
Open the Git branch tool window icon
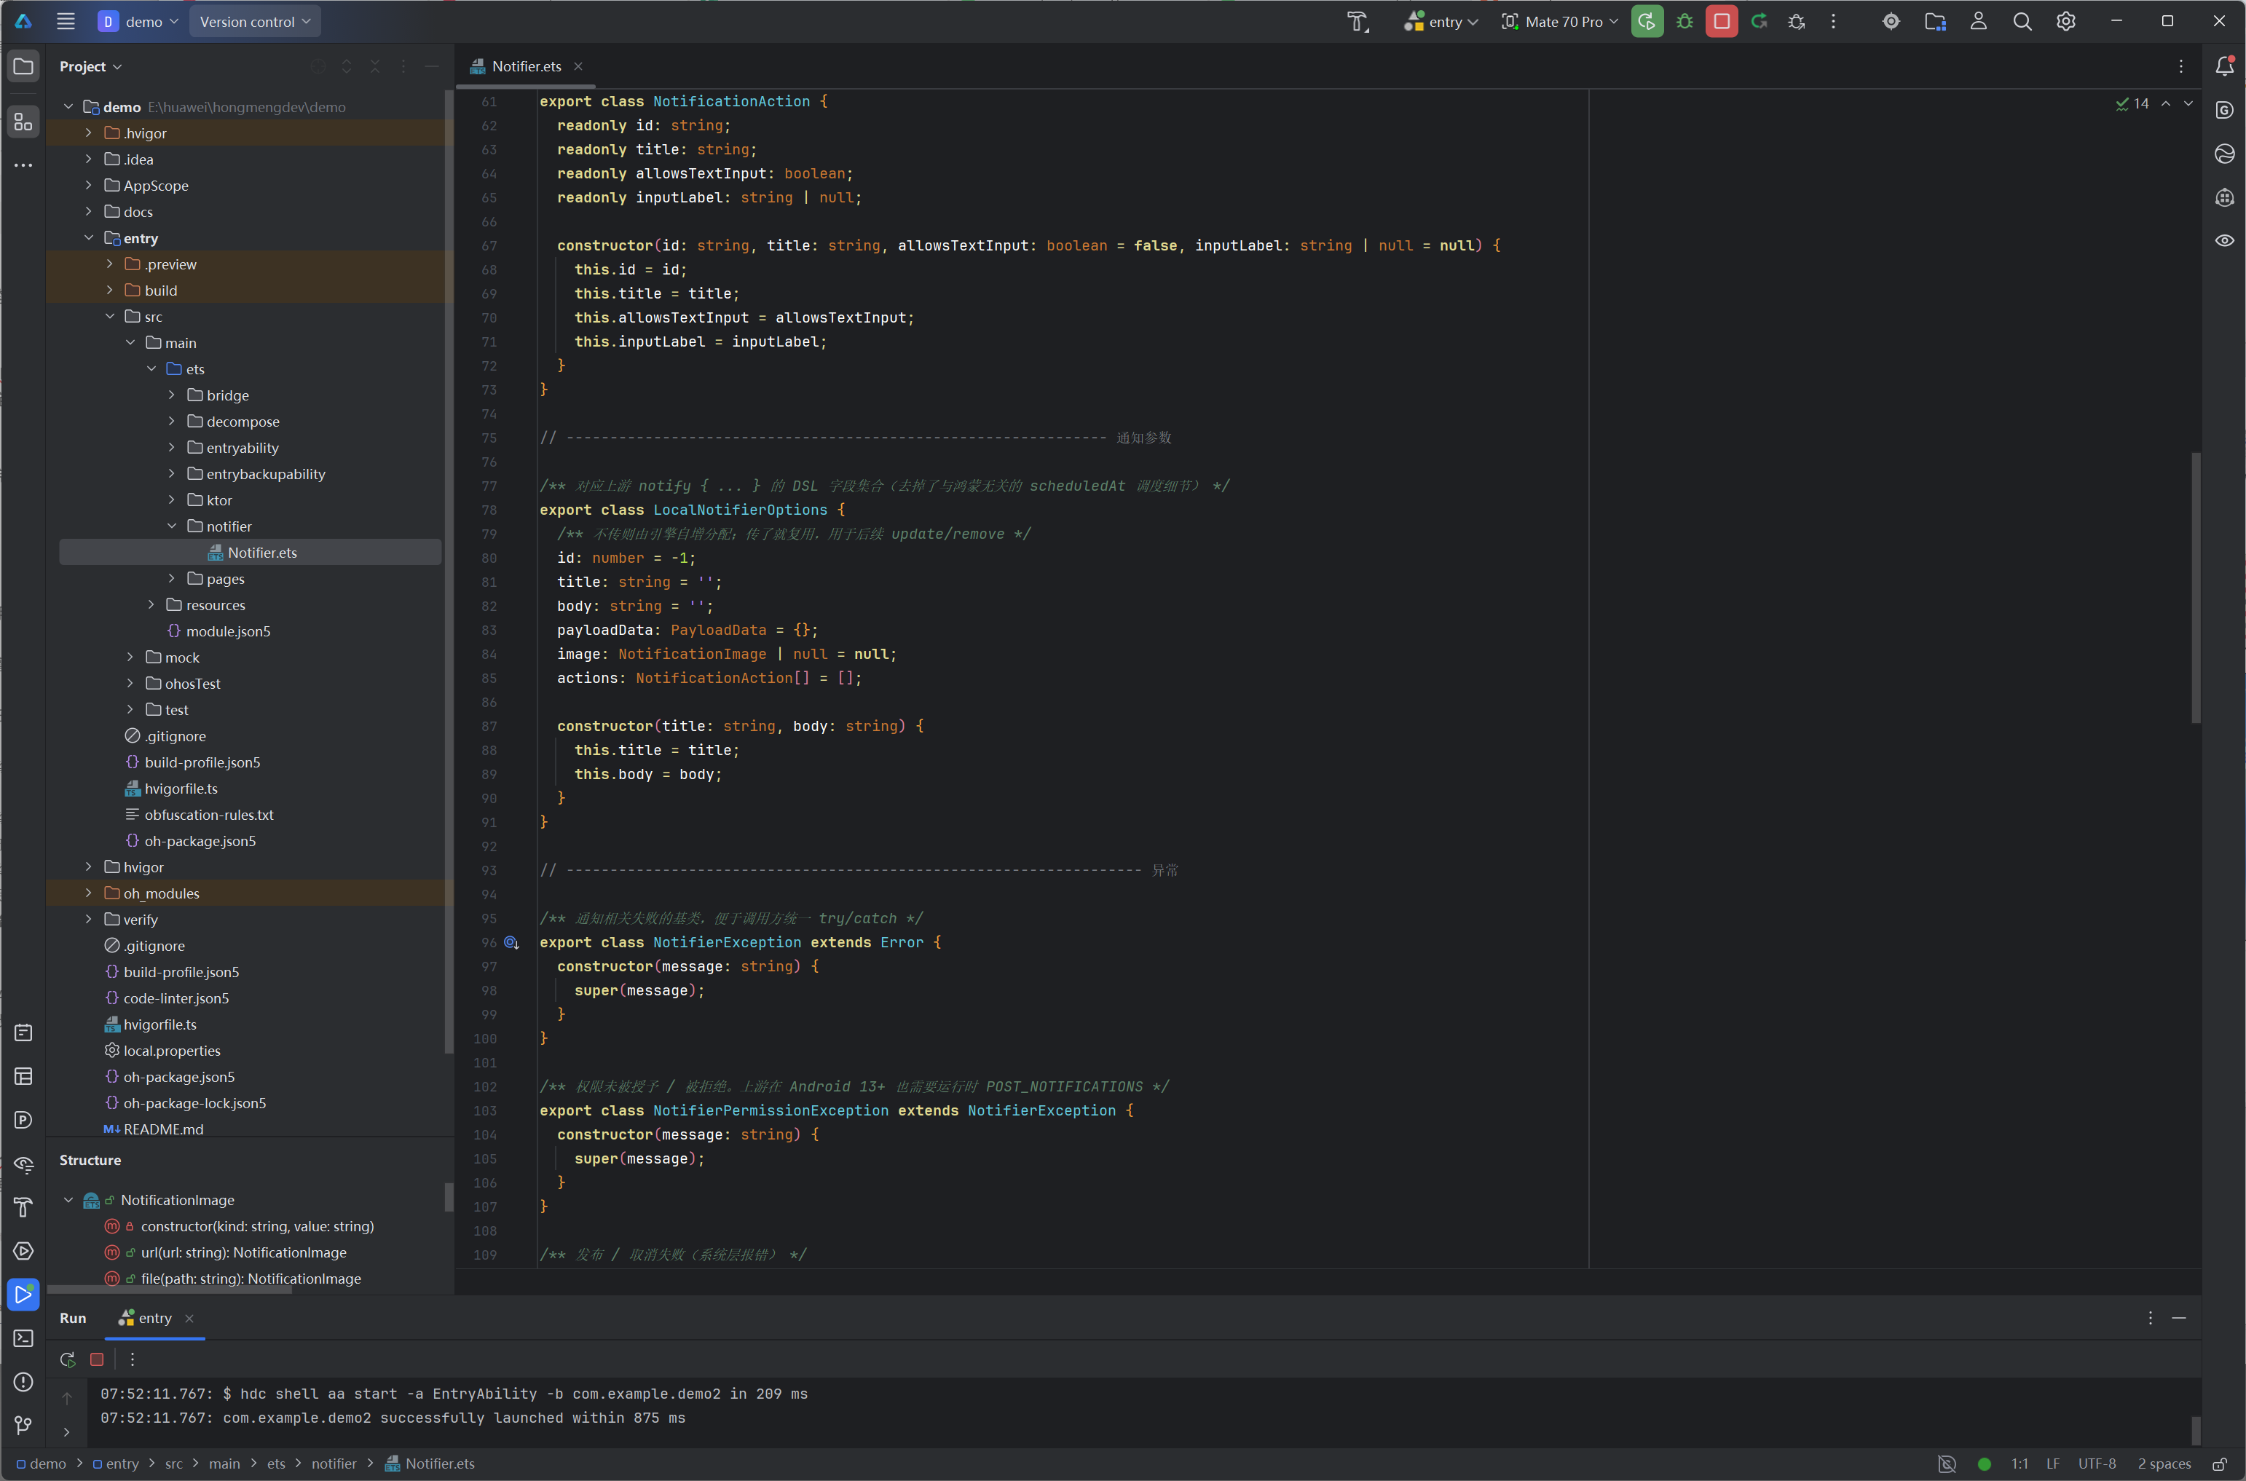[x=23, y=1425]
